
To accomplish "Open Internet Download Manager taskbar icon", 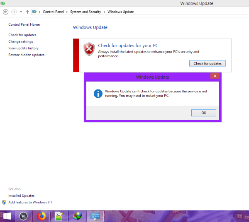I will [77, 216].
